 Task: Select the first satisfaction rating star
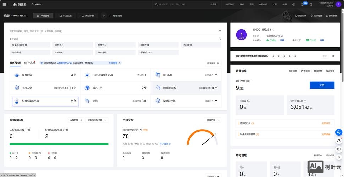click(x=273, y=56)
